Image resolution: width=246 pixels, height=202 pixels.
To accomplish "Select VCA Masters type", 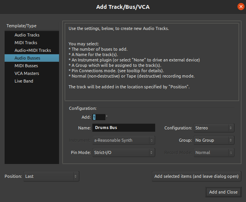I will [27, 73].
